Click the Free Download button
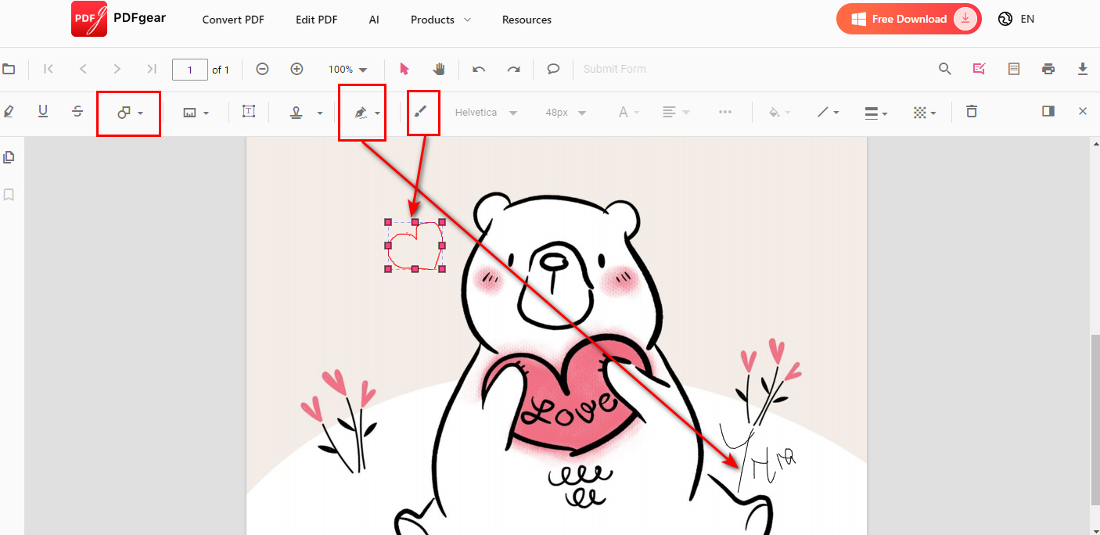 point(908,18)
